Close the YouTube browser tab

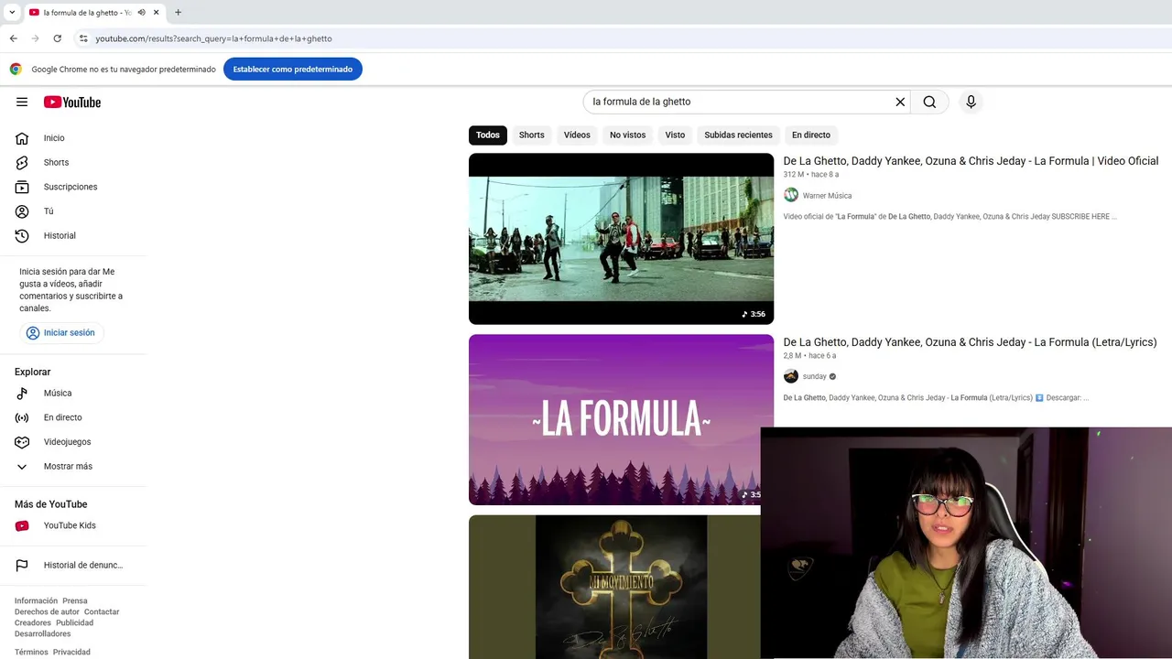click(x=157, y=13)
